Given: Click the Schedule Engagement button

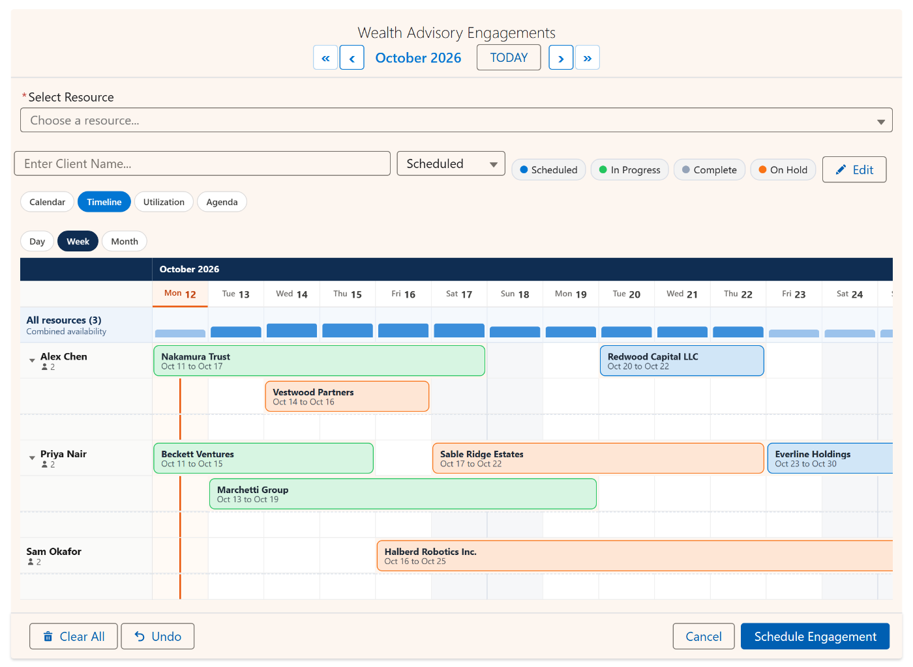Looking at the screenshot, I should point(815,636).
